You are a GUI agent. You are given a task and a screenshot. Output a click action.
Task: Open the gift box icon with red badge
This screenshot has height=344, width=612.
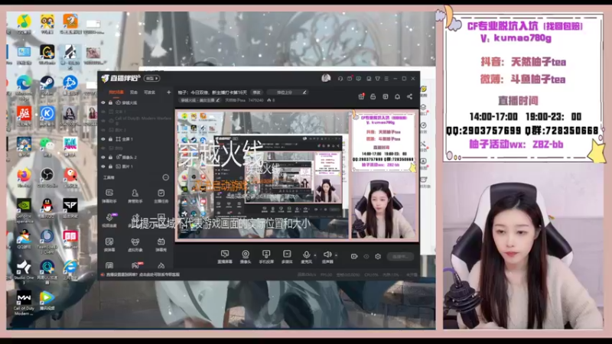coord(361,96)
